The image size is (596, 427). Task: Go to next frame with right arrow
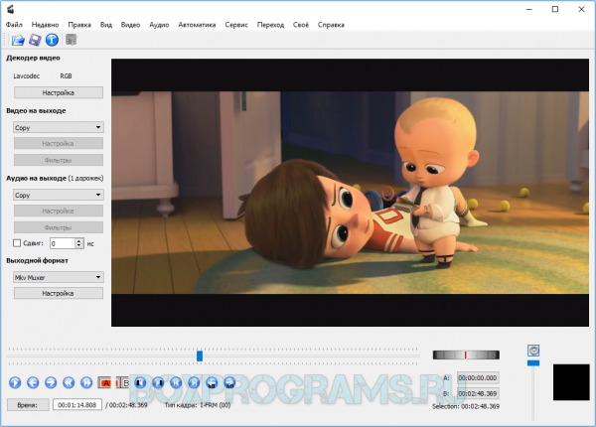pyautogui.click(x=51, y=382)
